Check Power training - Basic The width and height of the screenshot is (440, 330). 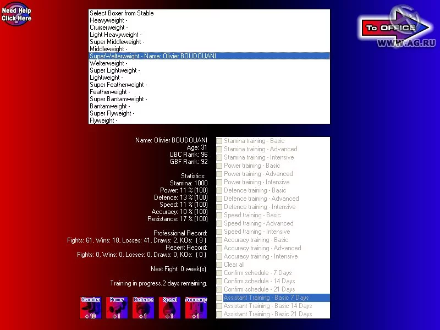(x=219, y=166)
